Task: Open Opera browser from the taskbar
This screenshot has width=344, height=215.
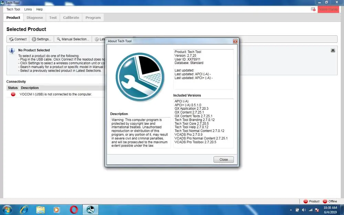Action: point(74,210)
